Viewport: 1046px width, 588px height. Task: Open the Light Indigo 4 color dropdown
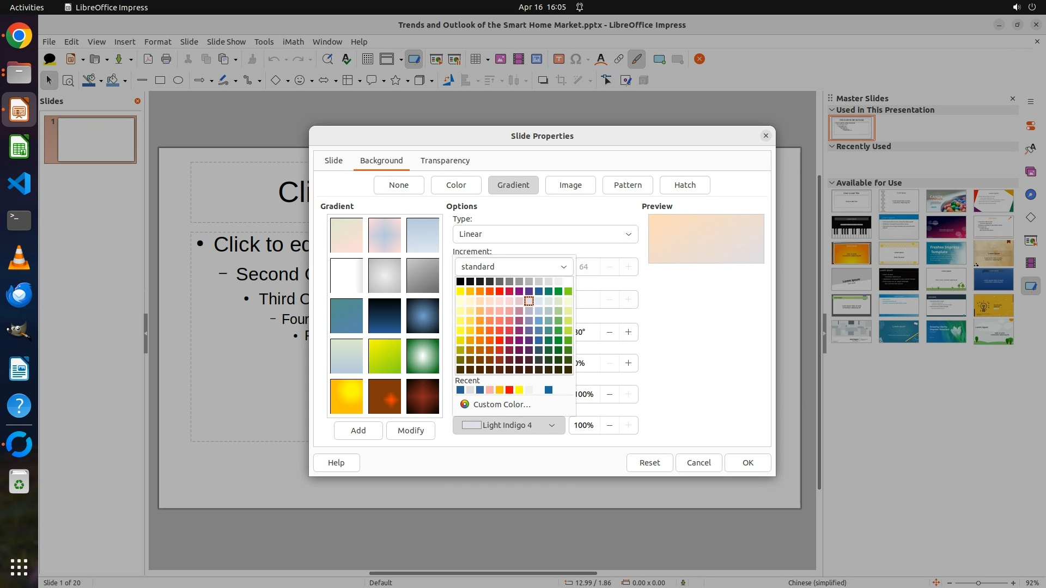click(508, 425)
